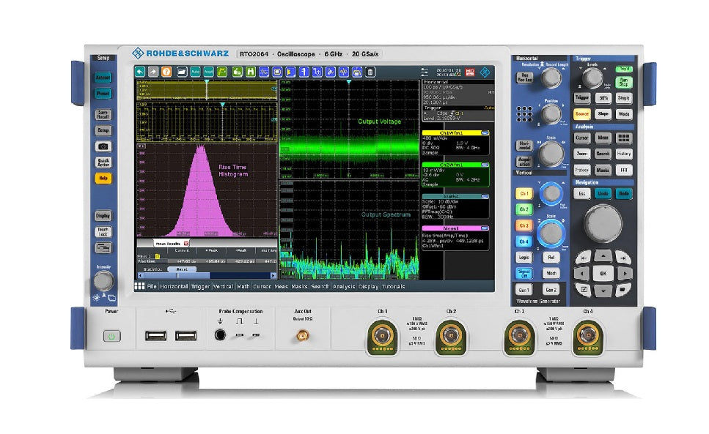Image resolution: width=709 pixels, height=434 pixels.
Task: Click the undo arrow in the toolbar
Action: 141,72
